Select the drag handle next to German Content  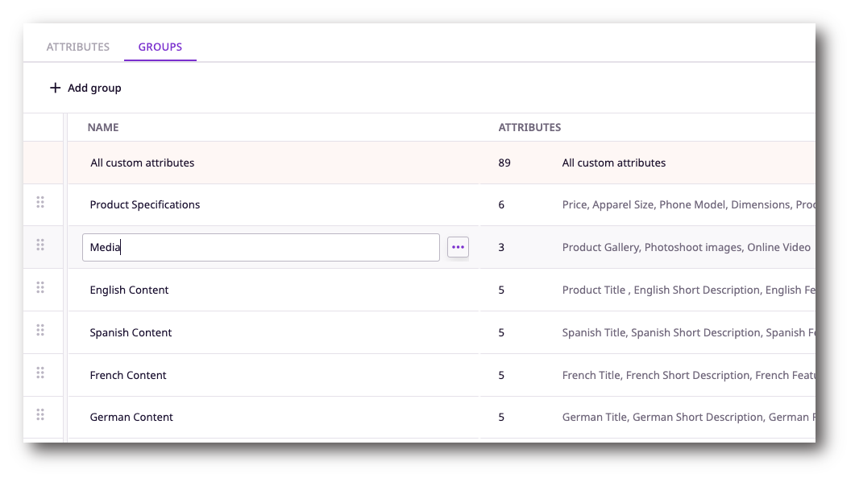pyautogui.click(x=40, y=414)
